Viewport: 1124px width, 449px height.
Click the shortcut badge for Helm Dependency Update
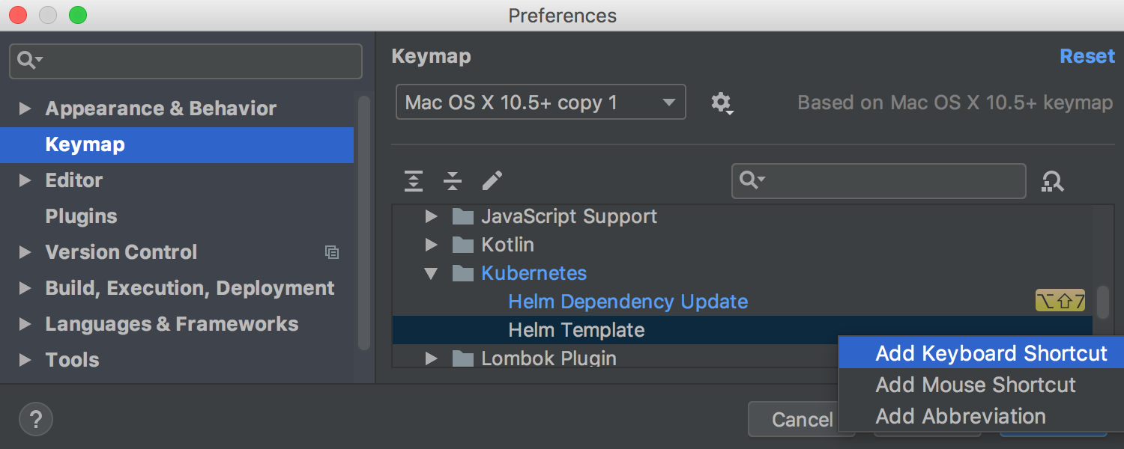coord(1060,302)
